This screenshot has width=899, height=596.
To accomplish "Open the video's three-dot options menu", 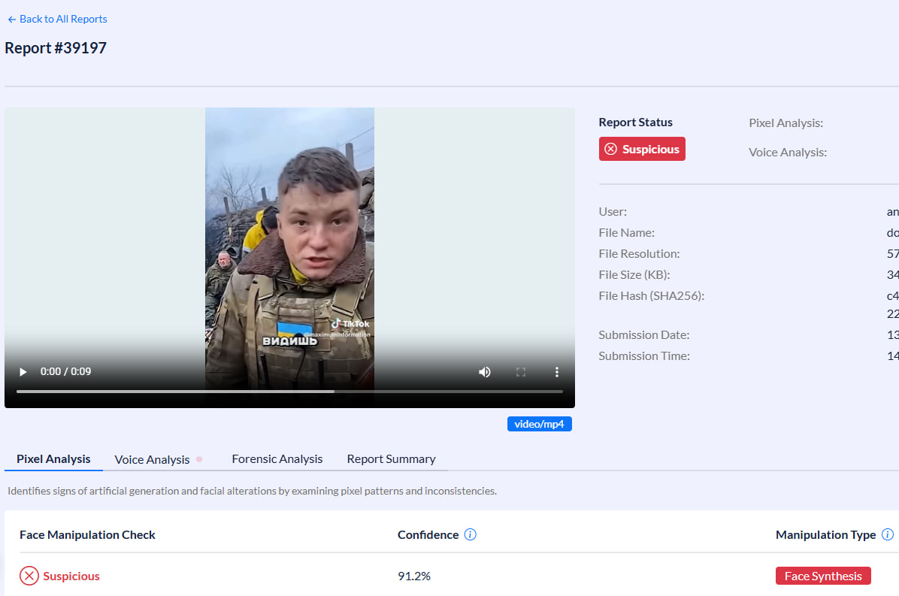I will pyautogui.click(x=557, y=372).
